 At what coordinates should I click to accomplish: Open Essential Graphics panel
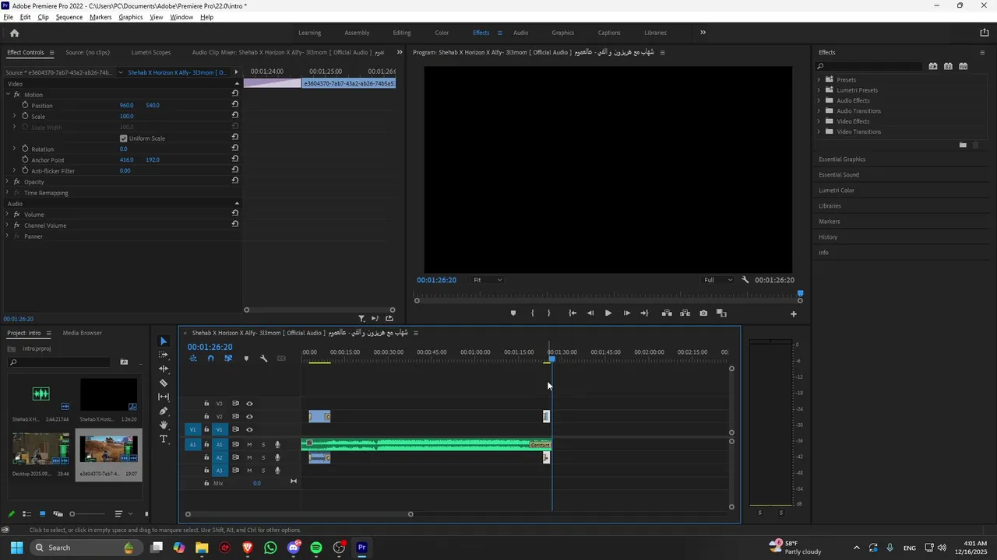(x=842, y=159)
